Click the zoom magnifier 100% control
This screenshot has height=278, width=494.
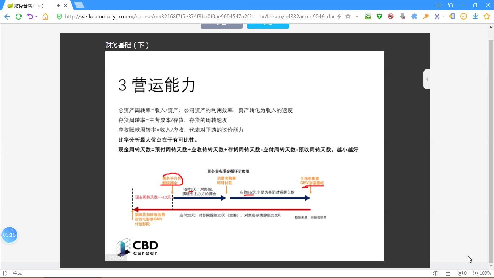coord(482,273)
